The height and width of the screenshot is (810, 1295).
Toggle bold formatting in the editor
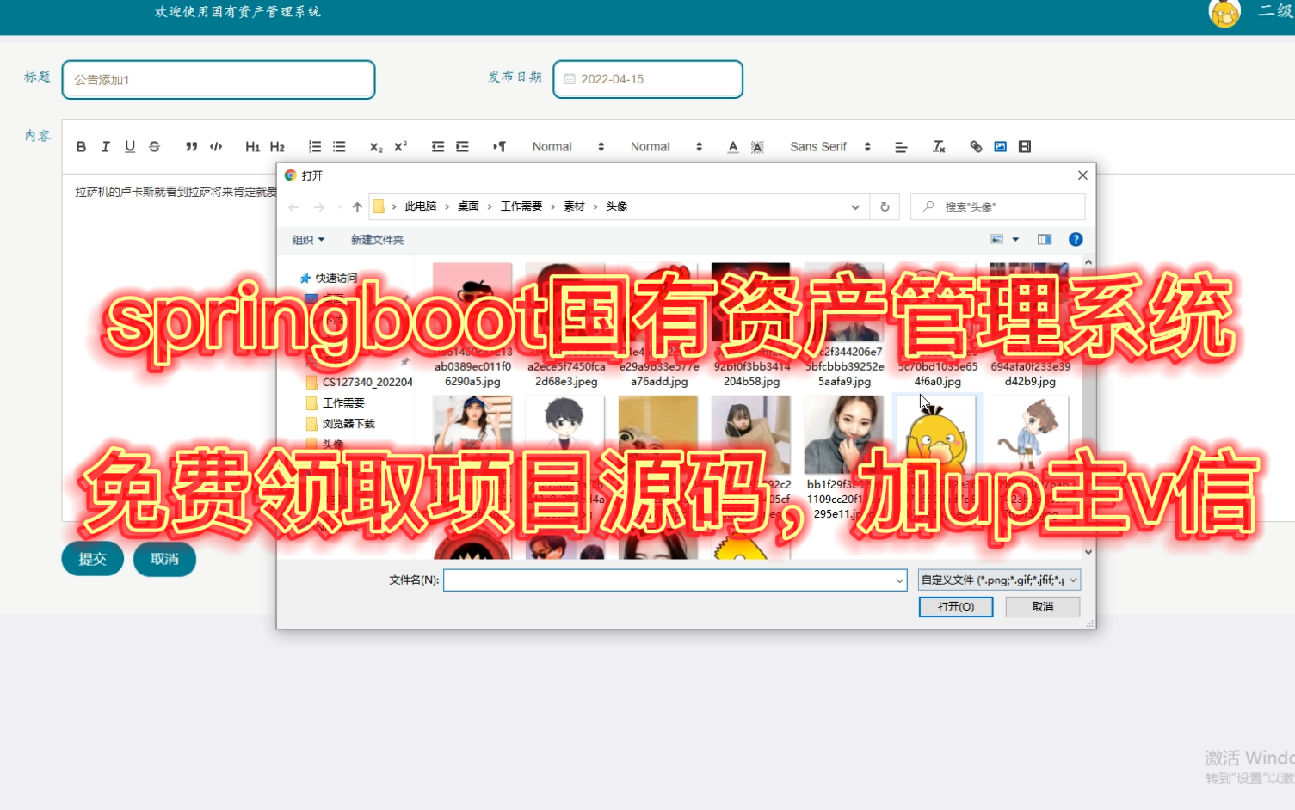click(81, 146)
